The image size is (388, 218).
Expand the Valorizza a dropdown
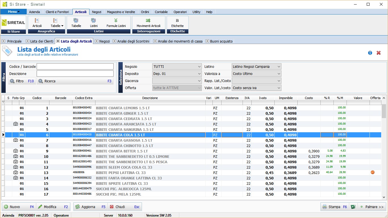point(279,74)
